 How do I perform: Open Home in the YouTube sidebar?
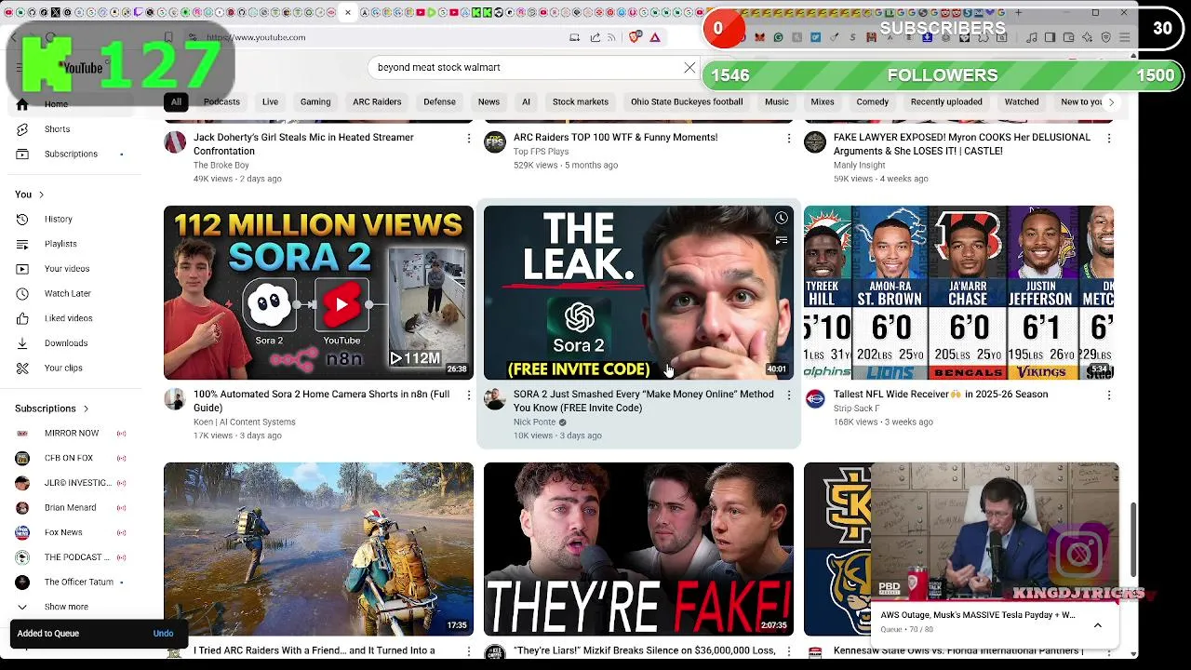(x=56, y=104)
